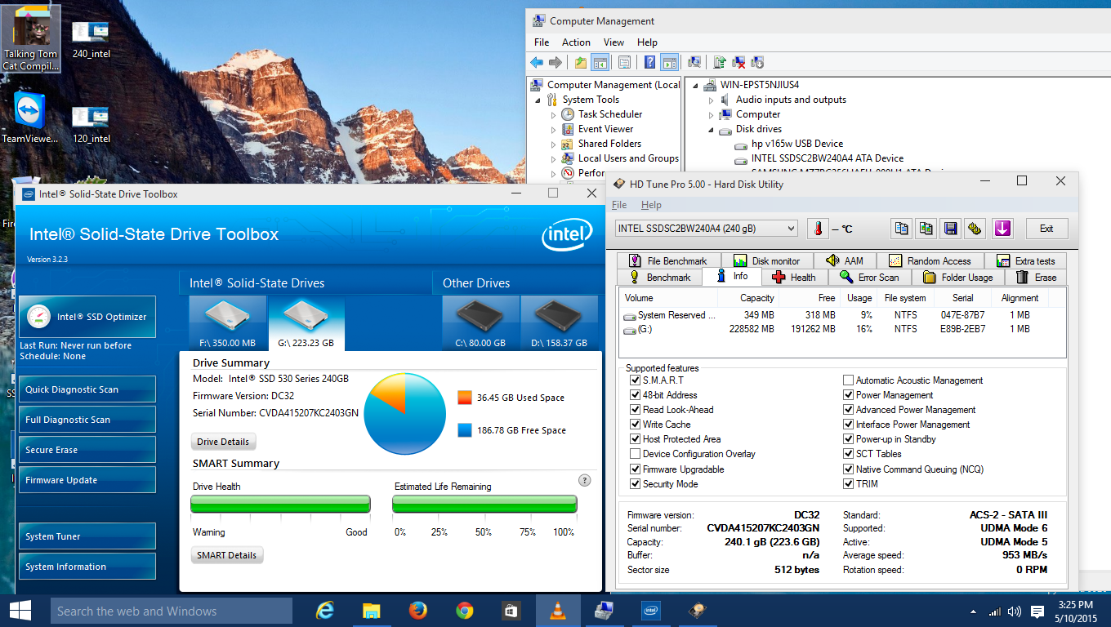
Task: Click the back arrow in Computer Management toolbar
Action: click(x=537, y=62)
